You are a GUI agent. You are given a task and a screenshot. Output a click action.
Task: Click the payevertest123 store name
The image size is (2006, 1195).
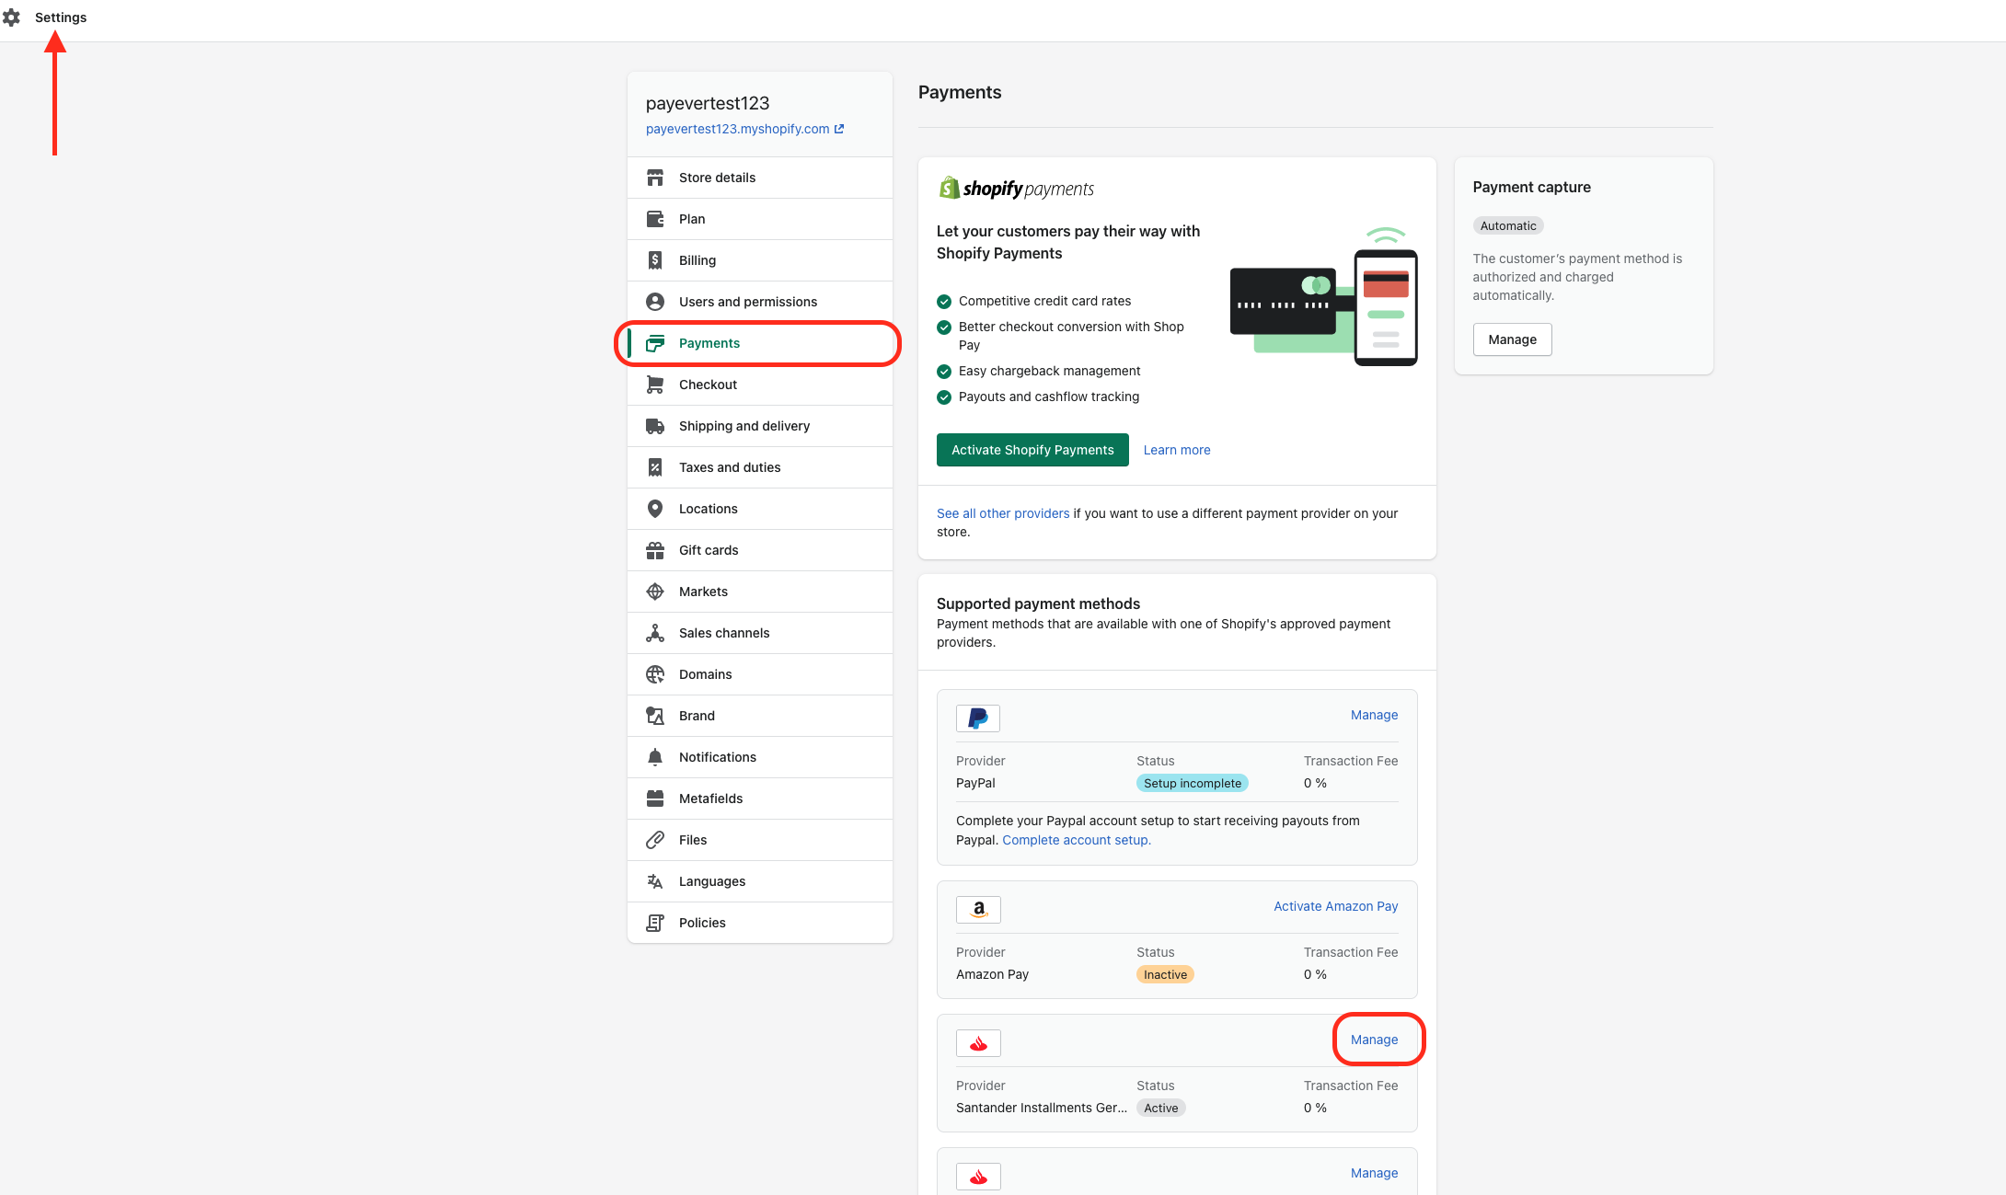(x=708, y=103)
